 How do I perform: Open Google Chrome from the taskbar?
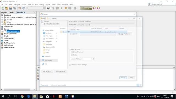tap(22, 96)
